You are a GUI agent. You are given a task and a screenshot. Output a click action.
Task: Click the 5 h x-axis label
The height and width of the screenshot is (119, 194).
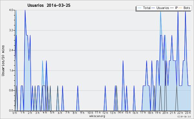[52, 113]
